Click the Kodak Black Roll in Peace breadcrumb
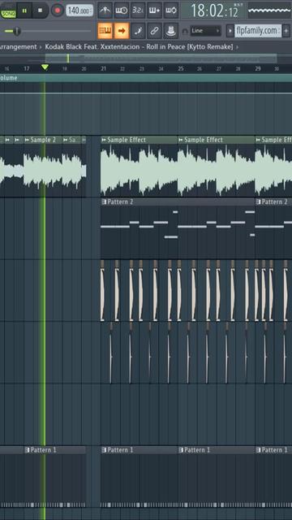292x520 pixels. [139, 47]
